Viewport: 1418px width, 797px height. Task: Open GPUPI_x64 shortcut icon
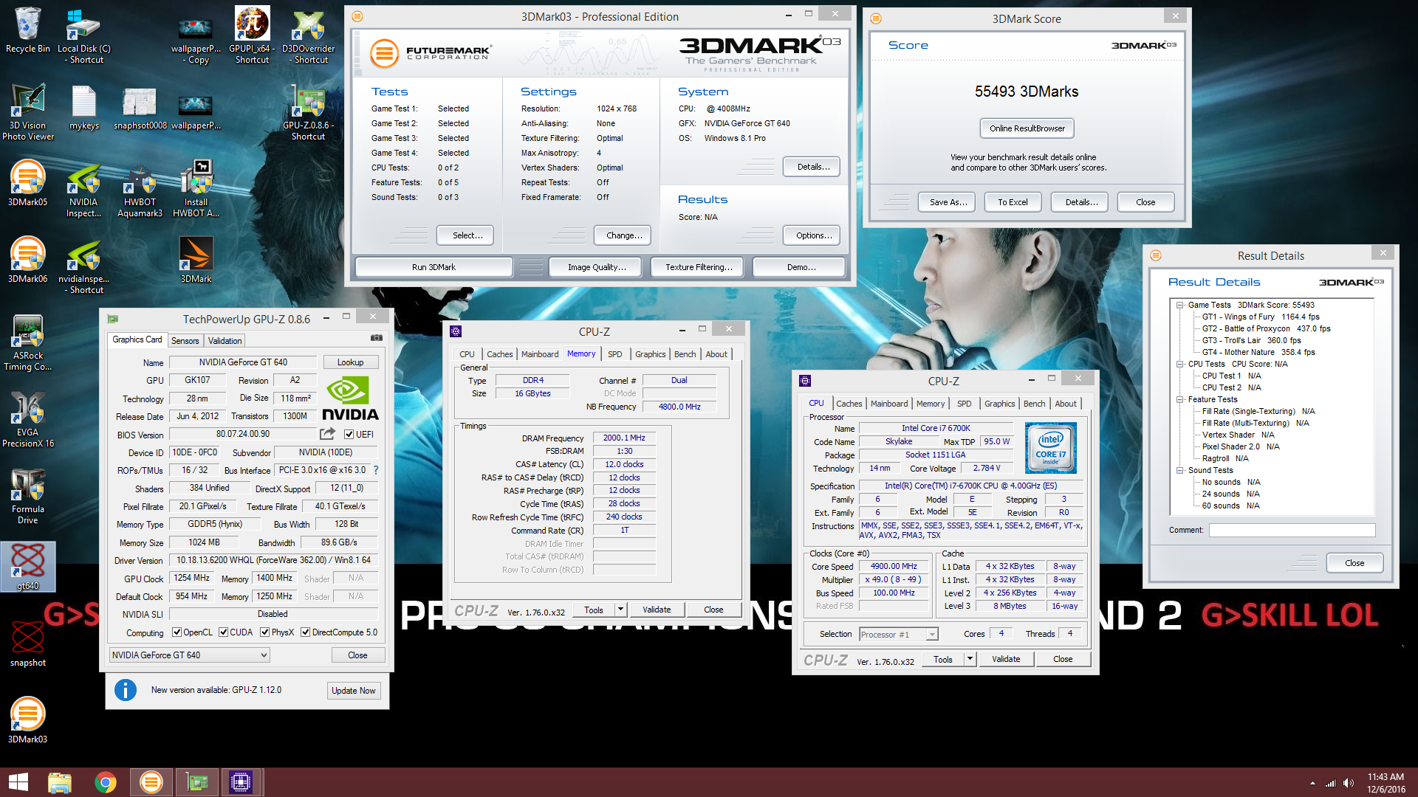click(x=252, y=35)
